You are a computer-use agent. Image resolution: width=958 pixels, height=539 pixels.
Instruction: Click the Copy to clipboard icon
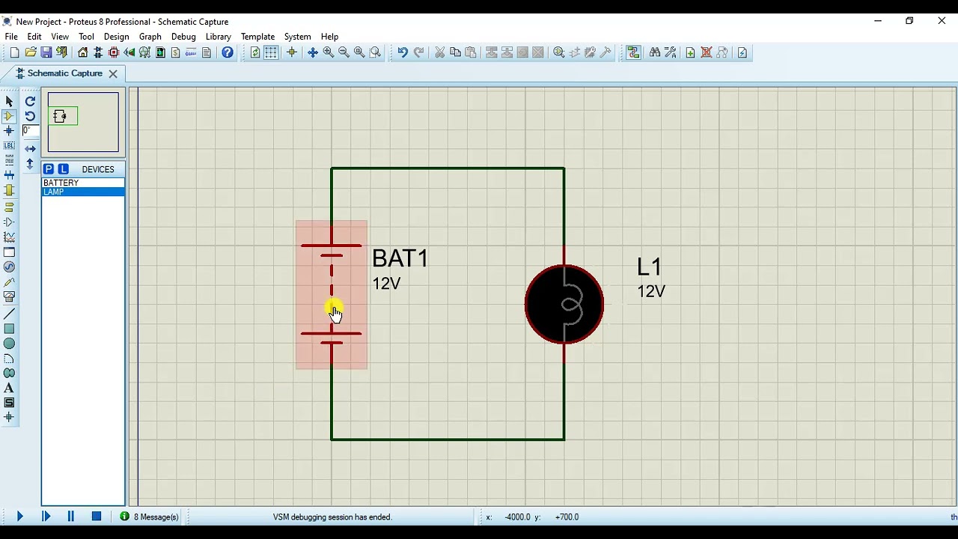[x=455, y=52]
